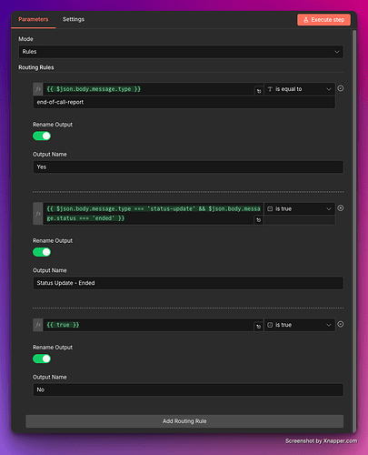The image size is (368, 455).
Task: Remove the No routing rule
Action: pos(341,324)
